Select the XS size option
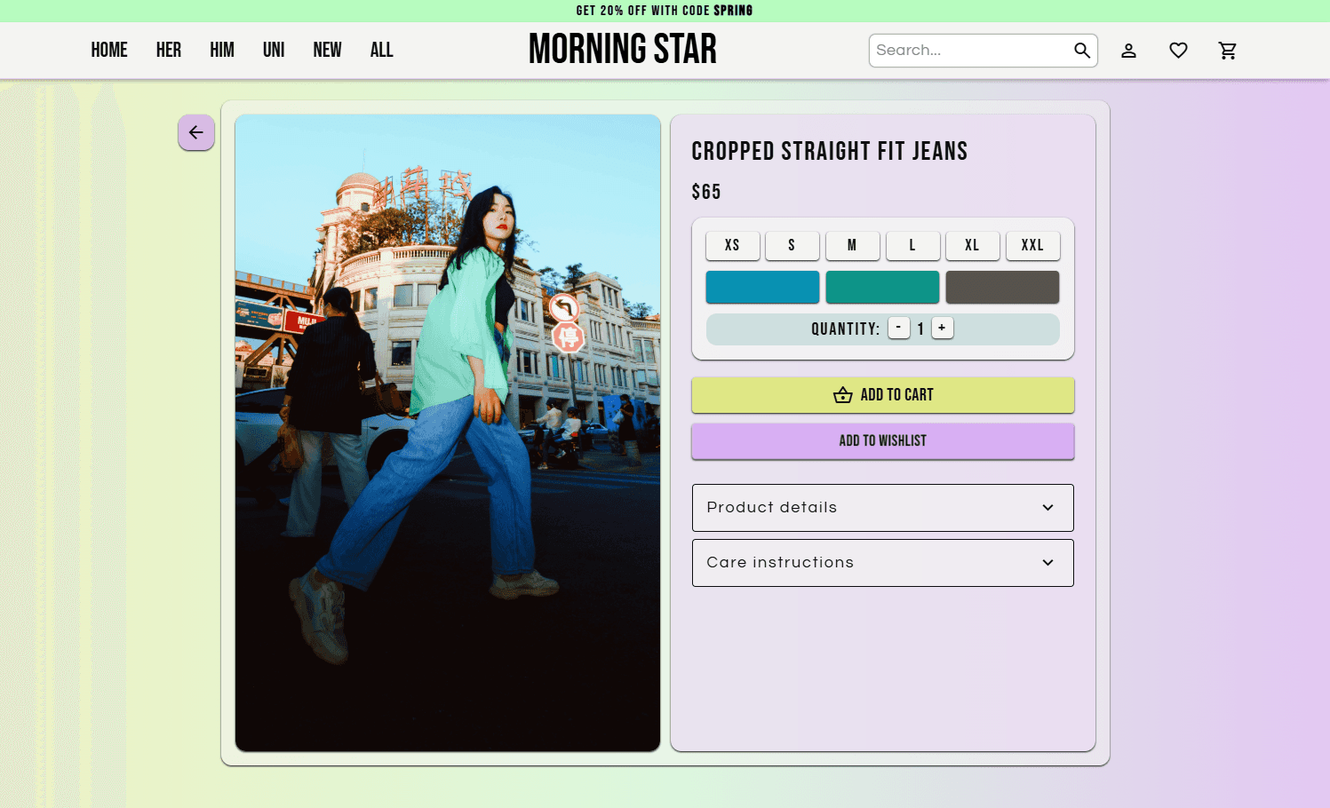Screen dimensions: 1330x808 click(x=732, y=245)
